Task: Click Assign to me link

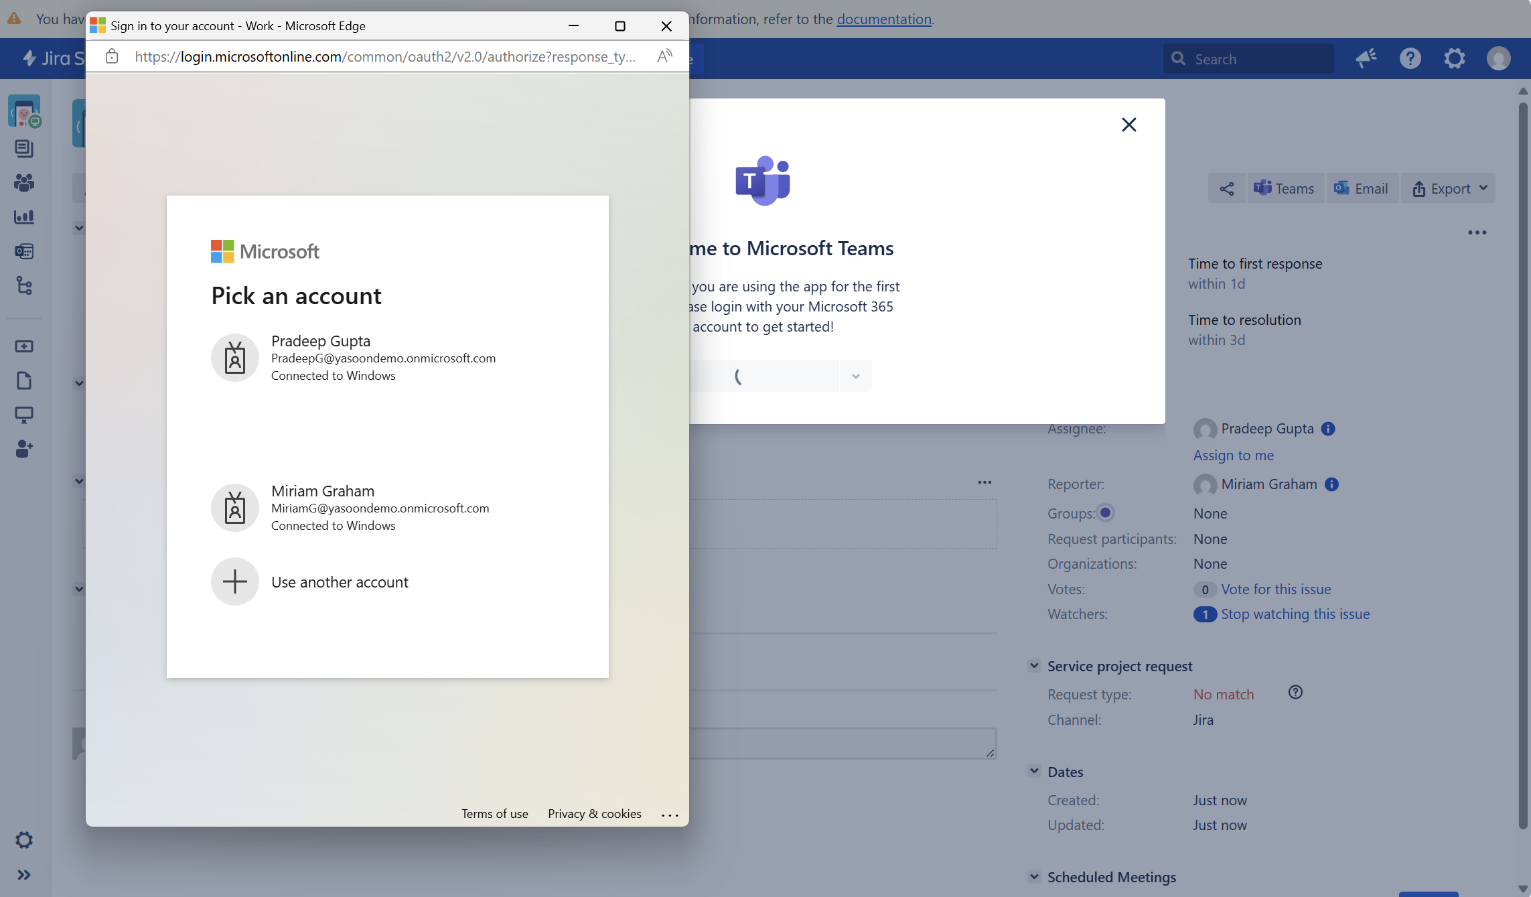Action: 1233,456
